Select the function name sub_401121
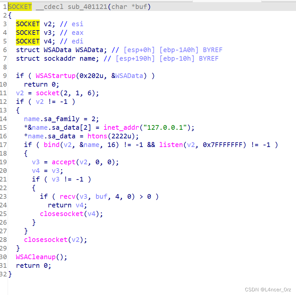 click(x=88, y=7)
